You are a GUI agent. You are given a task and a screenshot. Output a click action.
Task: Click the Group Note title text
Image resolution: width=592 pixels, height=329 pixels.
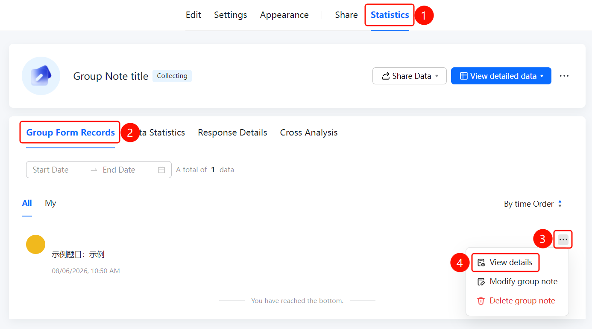(111, 76)
